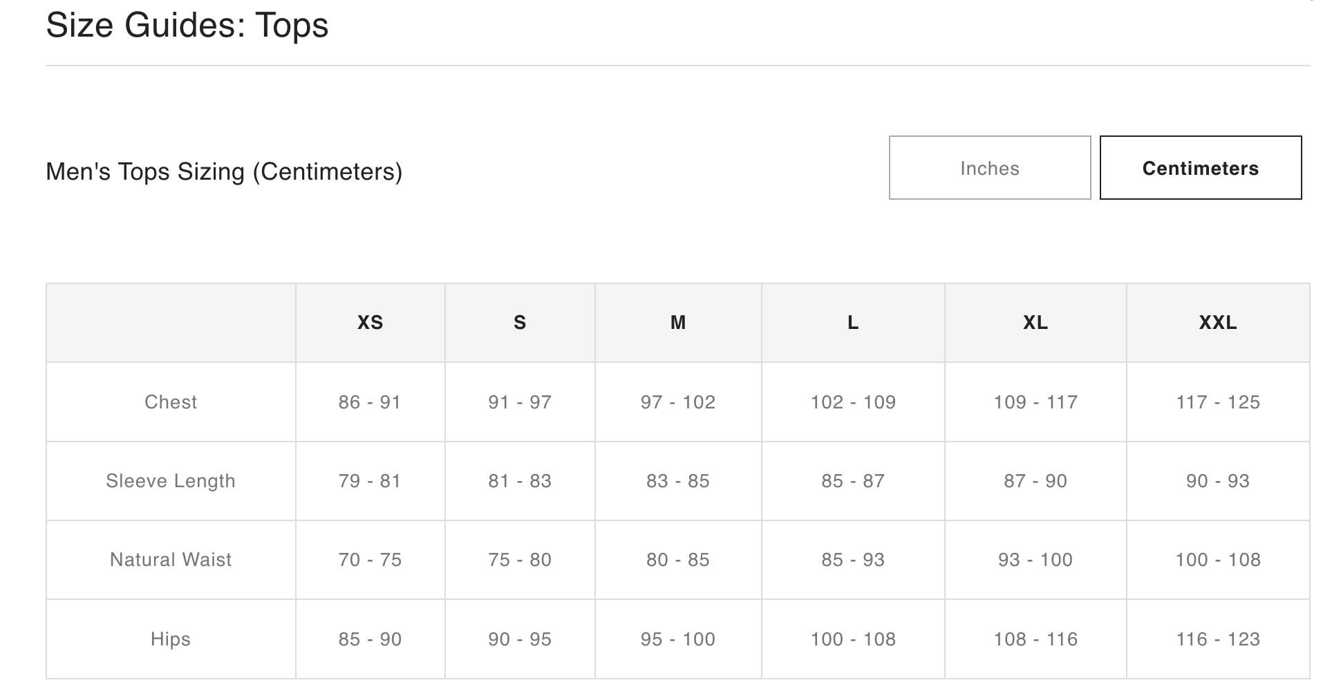
Task: Select the L sleeve length cell 85 - 87
Action: pos(853,481)
